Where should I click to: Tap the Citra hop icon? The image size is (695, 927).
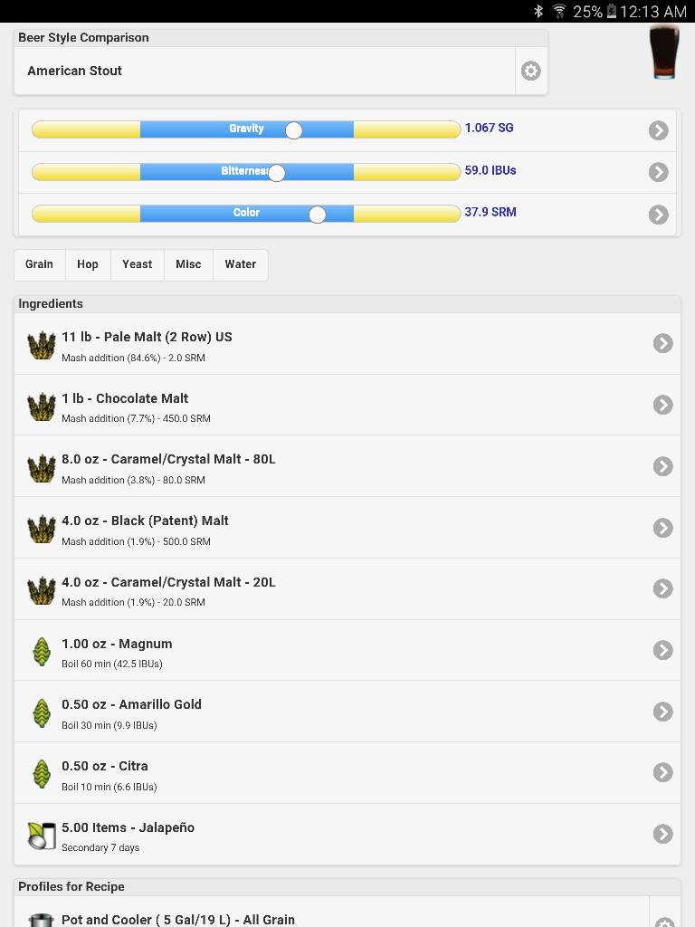click(x=42, y=773)
